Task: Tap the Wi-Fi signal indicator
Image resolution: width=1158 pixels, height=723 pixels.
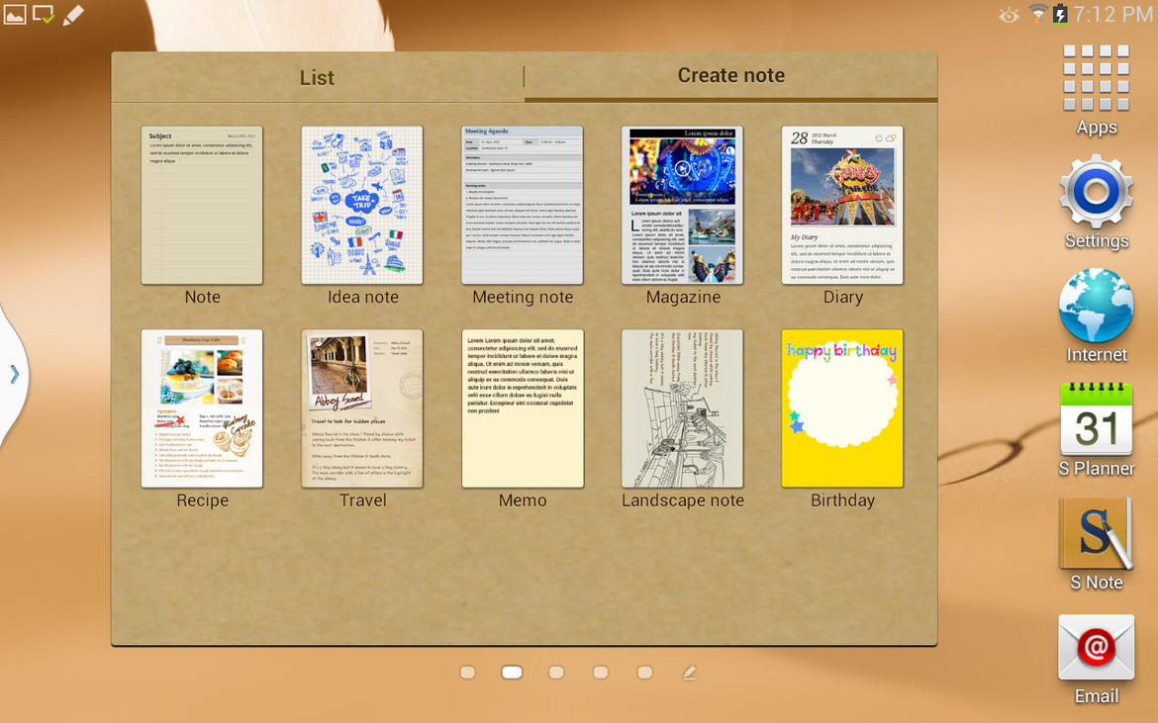Action: tap(1037, 13)
